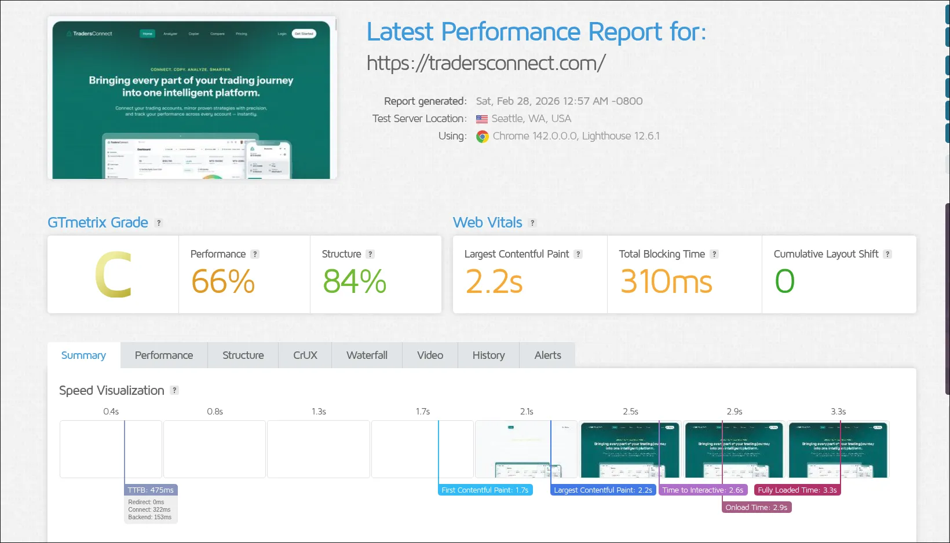Open the https://tradersconnect.com/ link

(x=485, y=63)
